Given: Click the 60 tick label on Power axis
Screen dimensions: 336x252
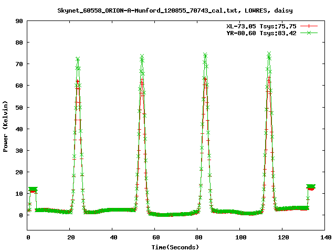Looking at the screenshot, I should pos(19,86).
